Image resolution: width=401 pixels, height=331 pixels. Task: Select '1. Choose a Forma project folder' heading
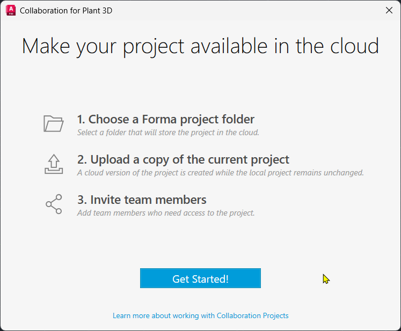point(166,120)
